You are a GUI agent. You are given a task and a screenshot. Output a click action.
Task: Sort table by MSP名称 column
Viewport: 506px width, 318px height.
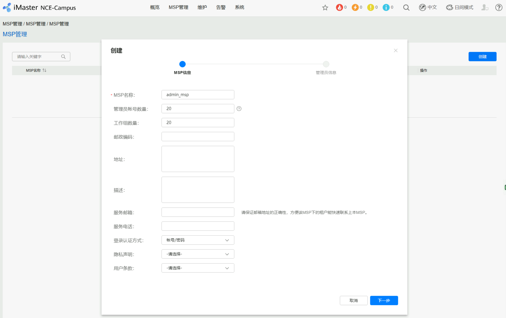[x=44, y=71]
